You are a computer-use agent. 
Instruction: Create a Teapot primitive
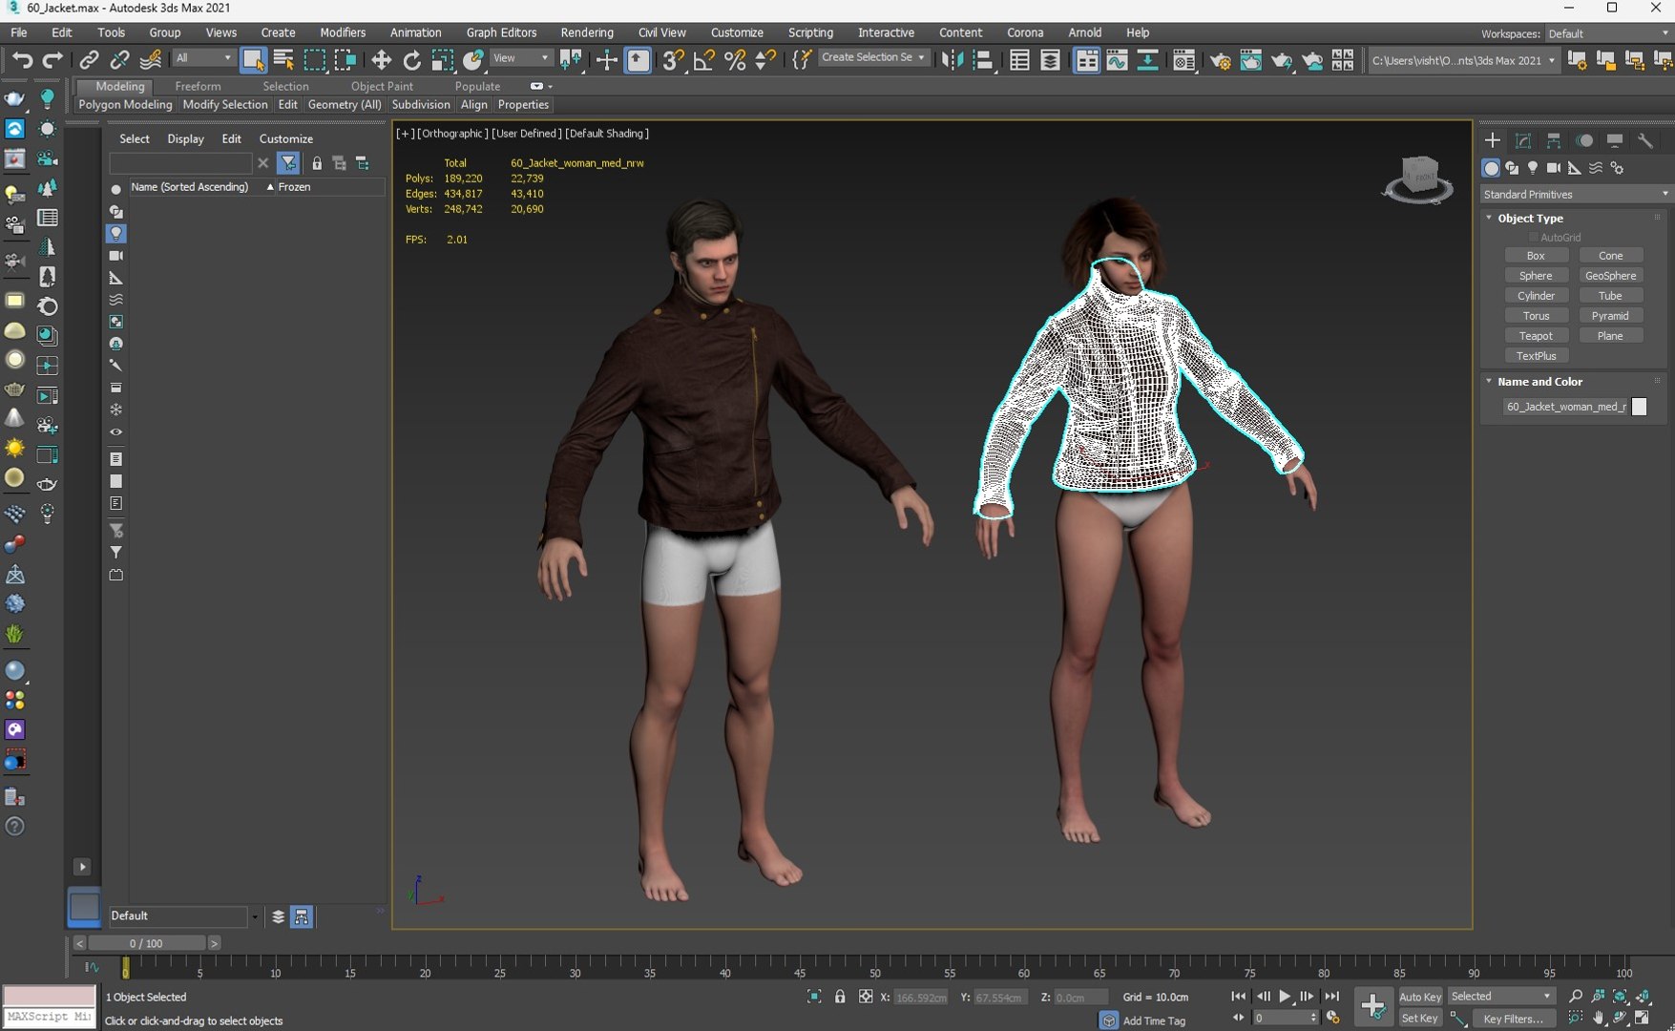tap(1536, 336)
